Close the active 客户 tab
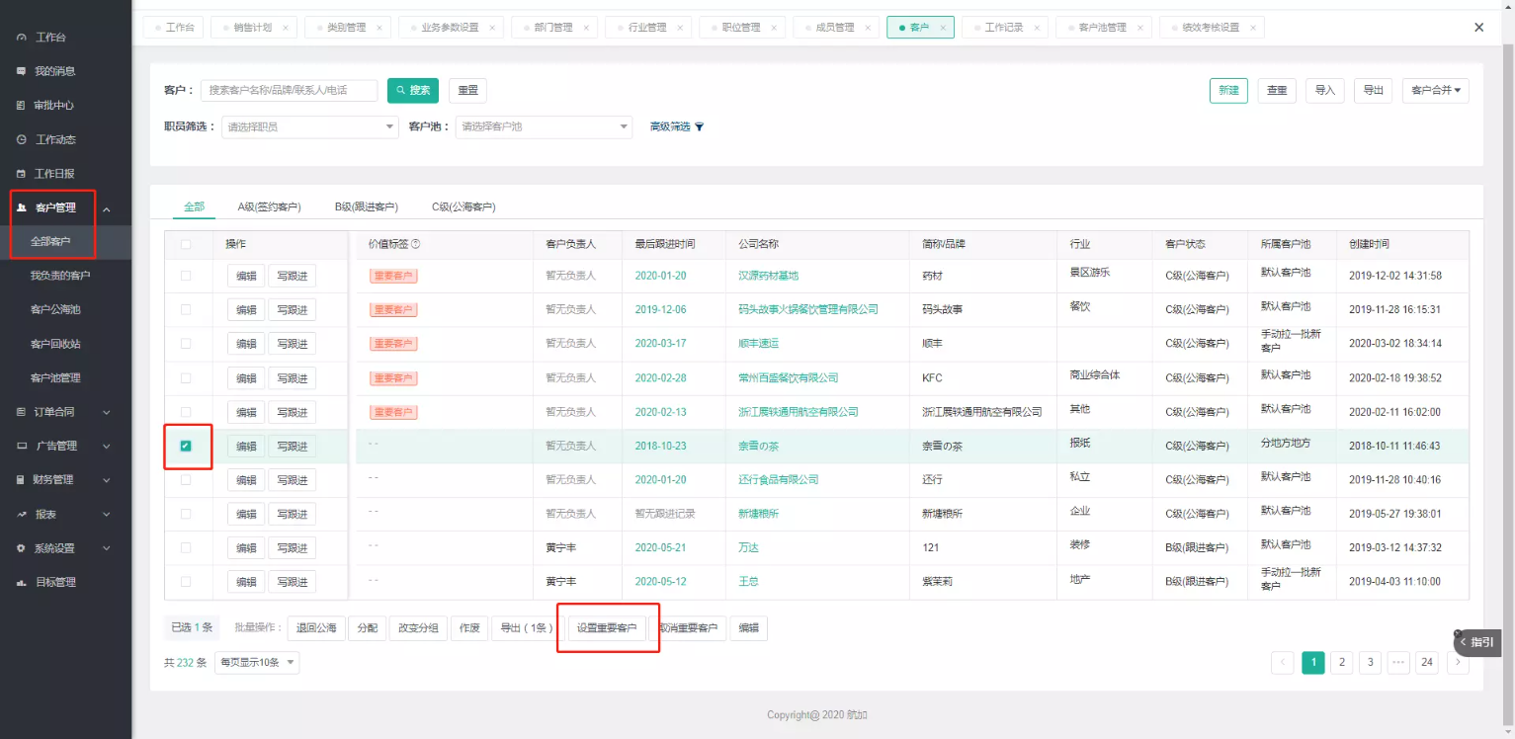 click(x=943, y=28)
